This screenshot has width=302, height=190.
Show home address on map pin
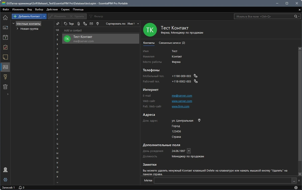199,120
